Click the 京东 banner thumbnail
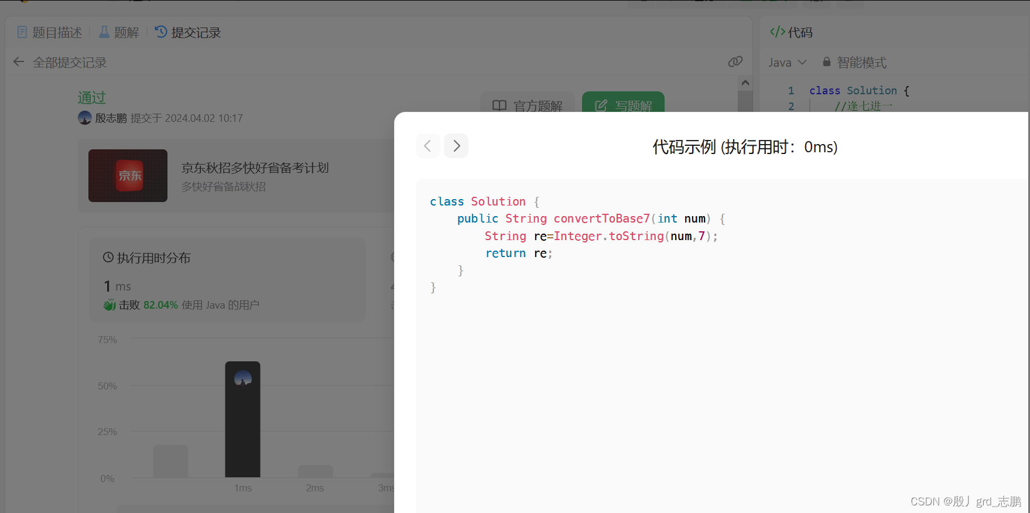The image size is (1030, 513). click(128, 176)
